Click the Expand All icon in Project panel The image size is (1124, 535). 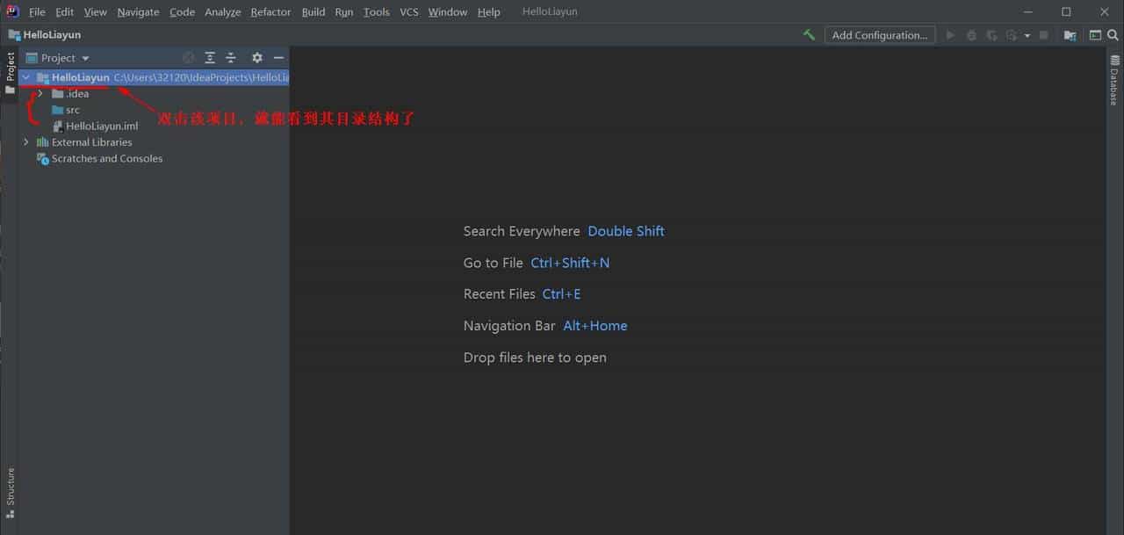point(210,57)
